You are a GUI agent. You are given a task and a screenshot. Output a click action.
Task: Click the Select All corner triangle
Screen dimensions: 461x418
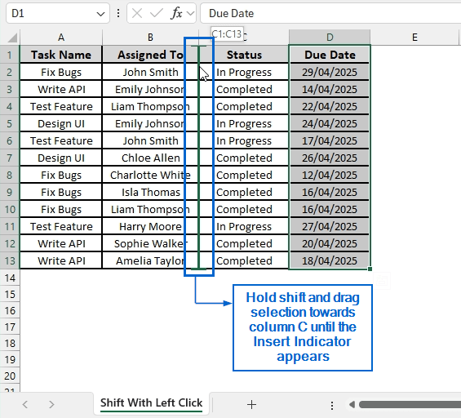(12, 38)
